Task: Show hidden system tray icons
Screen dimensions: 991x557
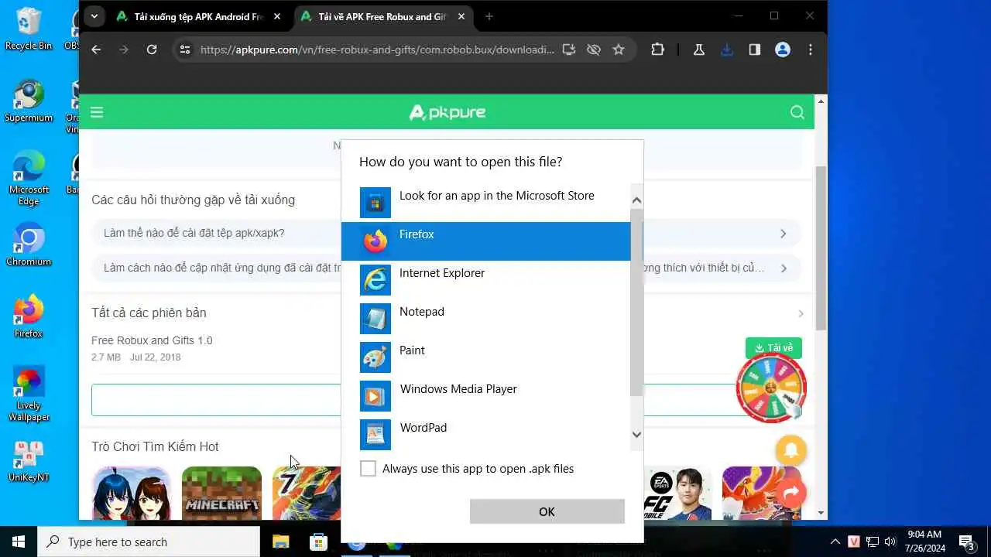Action: [835, 542]
